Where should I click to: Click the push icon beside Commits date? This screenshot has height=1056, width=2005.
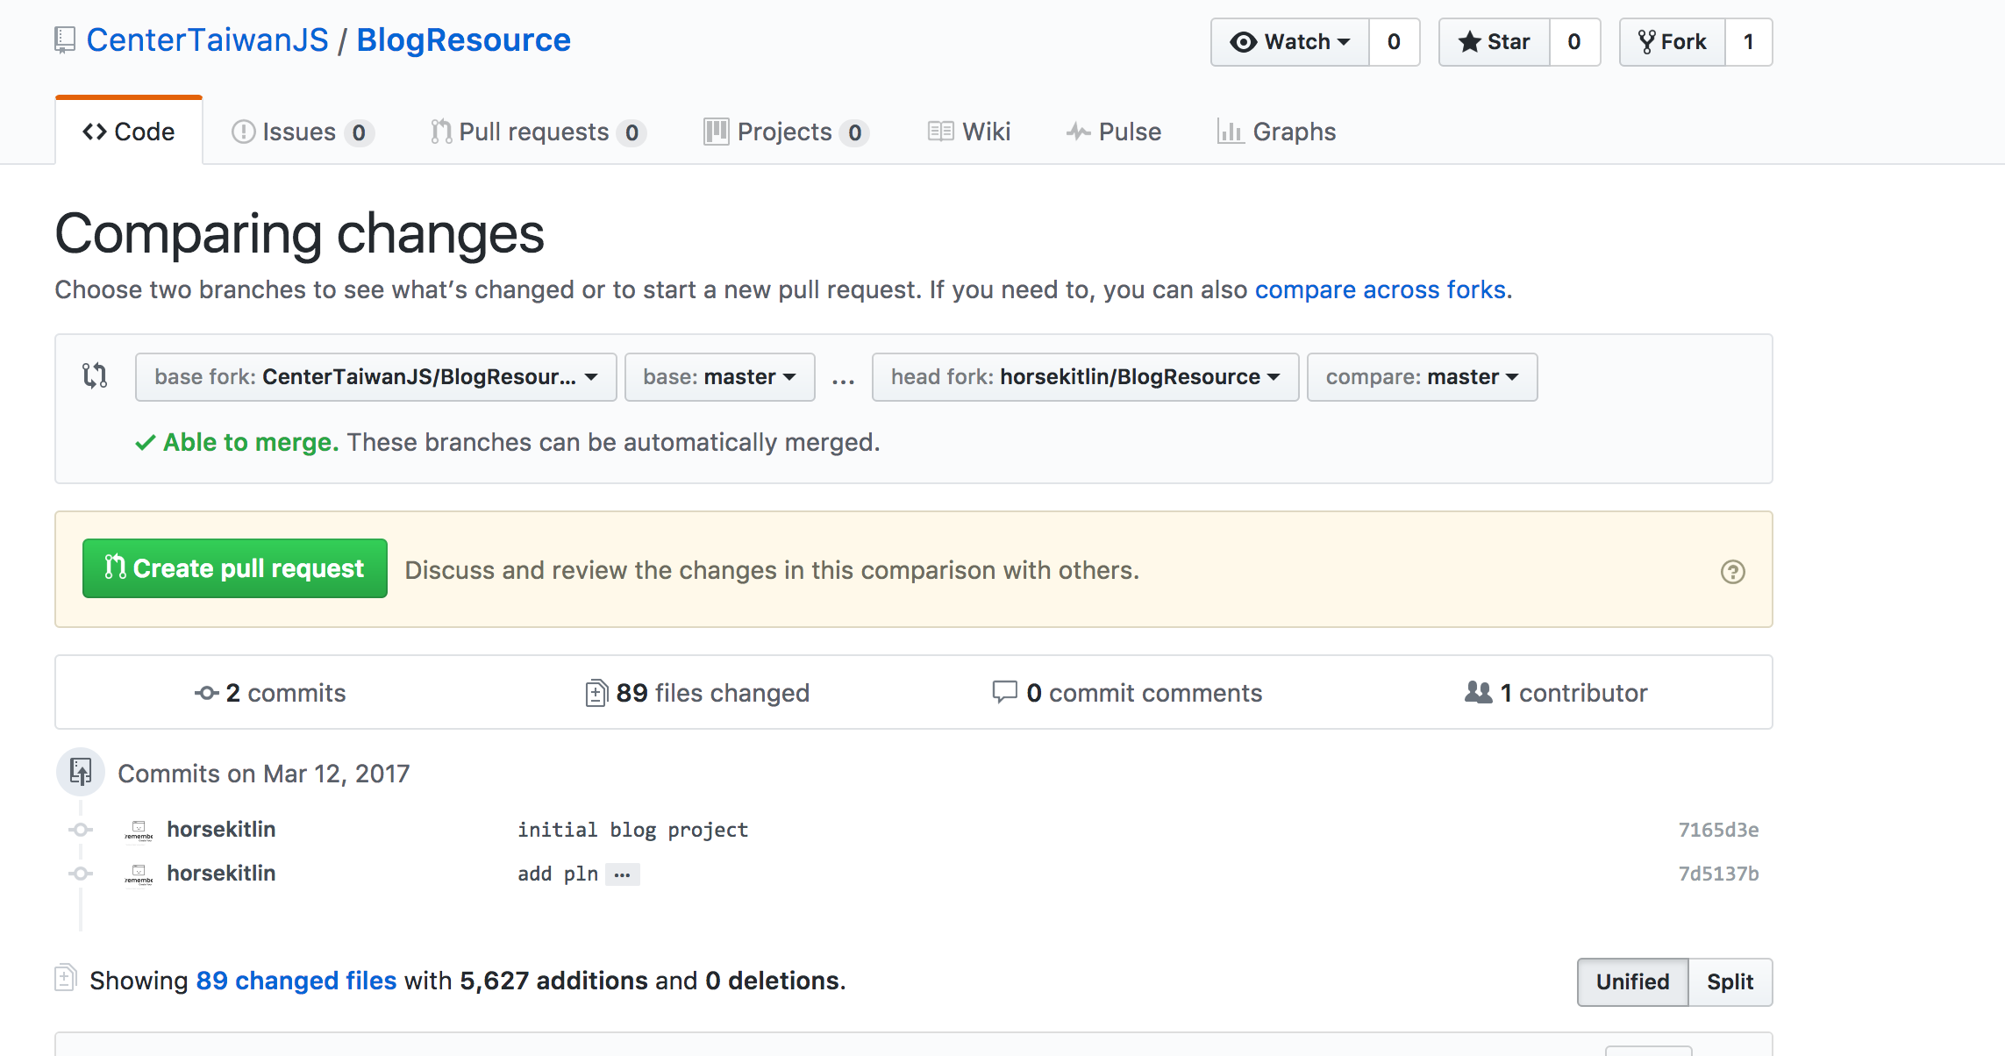pos(81,772)
